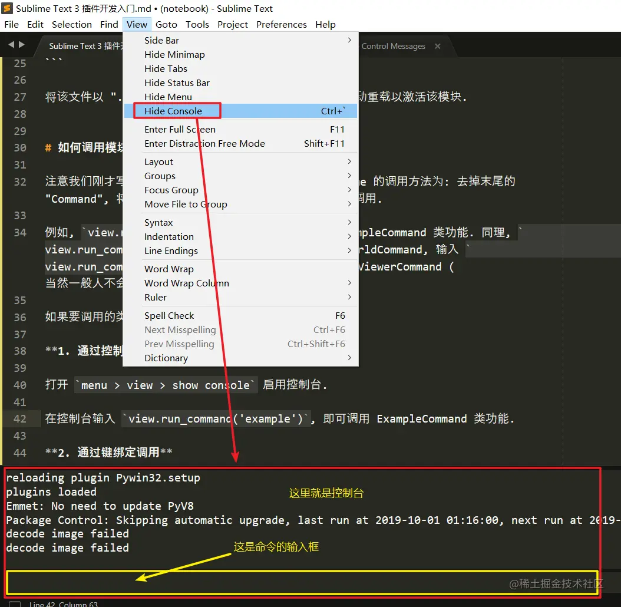Open the Find menu

pos(109,25)
